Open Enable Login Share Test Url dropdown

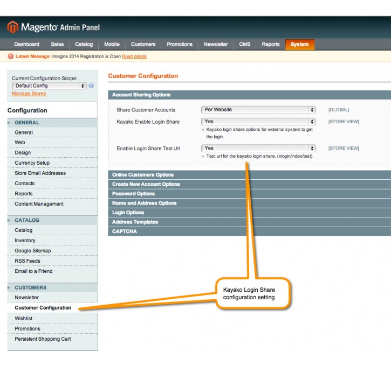(258, 149)
